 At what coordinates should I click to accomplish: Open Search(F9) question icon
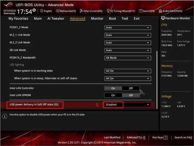pyautogui.click(x=141, y=11)
